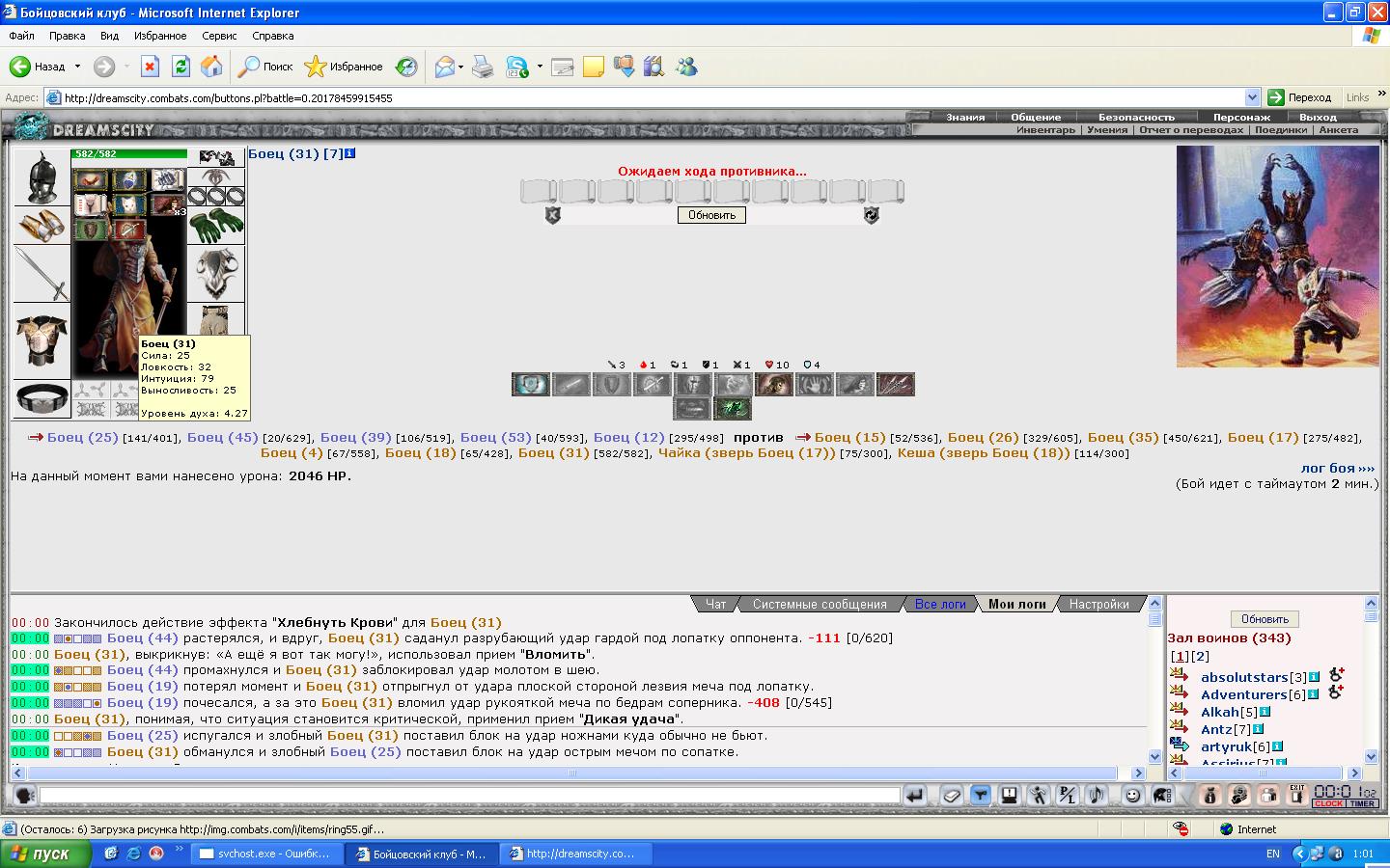
Task: Click the shield refresh icon right of Обновить
Action: coord(871,216)
